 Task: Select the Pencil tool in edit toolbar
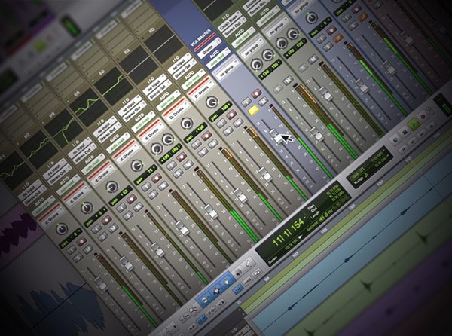coord(248,263)
